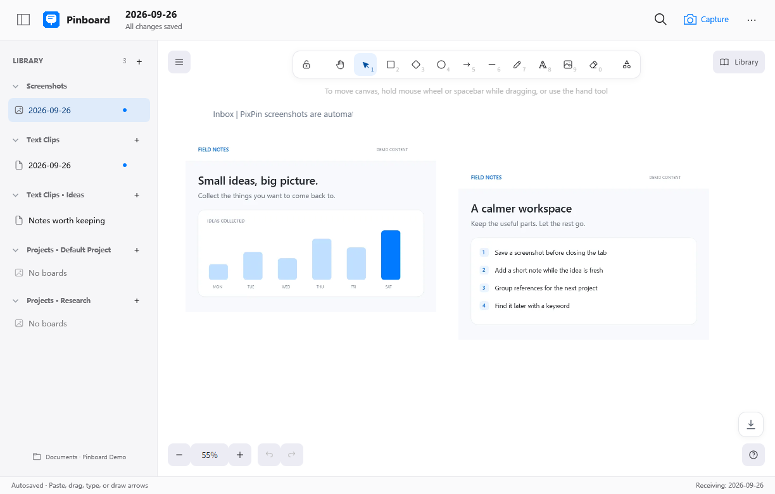This screenshot has height=494, width=775.
Task: Open the three-dot more options menu
Action: (x=752, y=20)
